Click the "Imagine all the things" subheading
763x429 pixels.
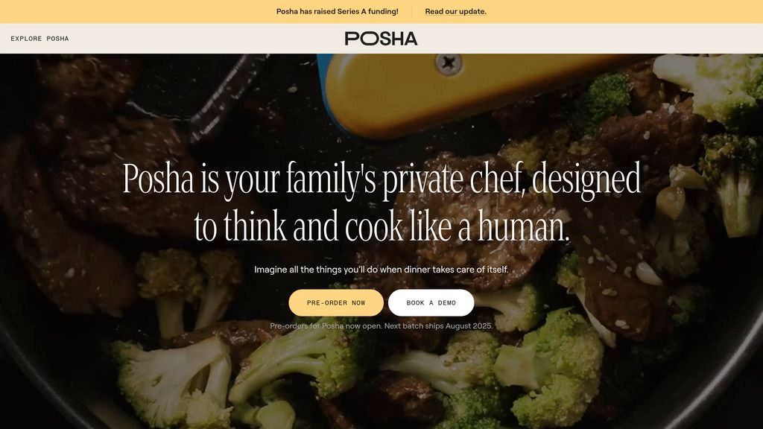[381, 270]
